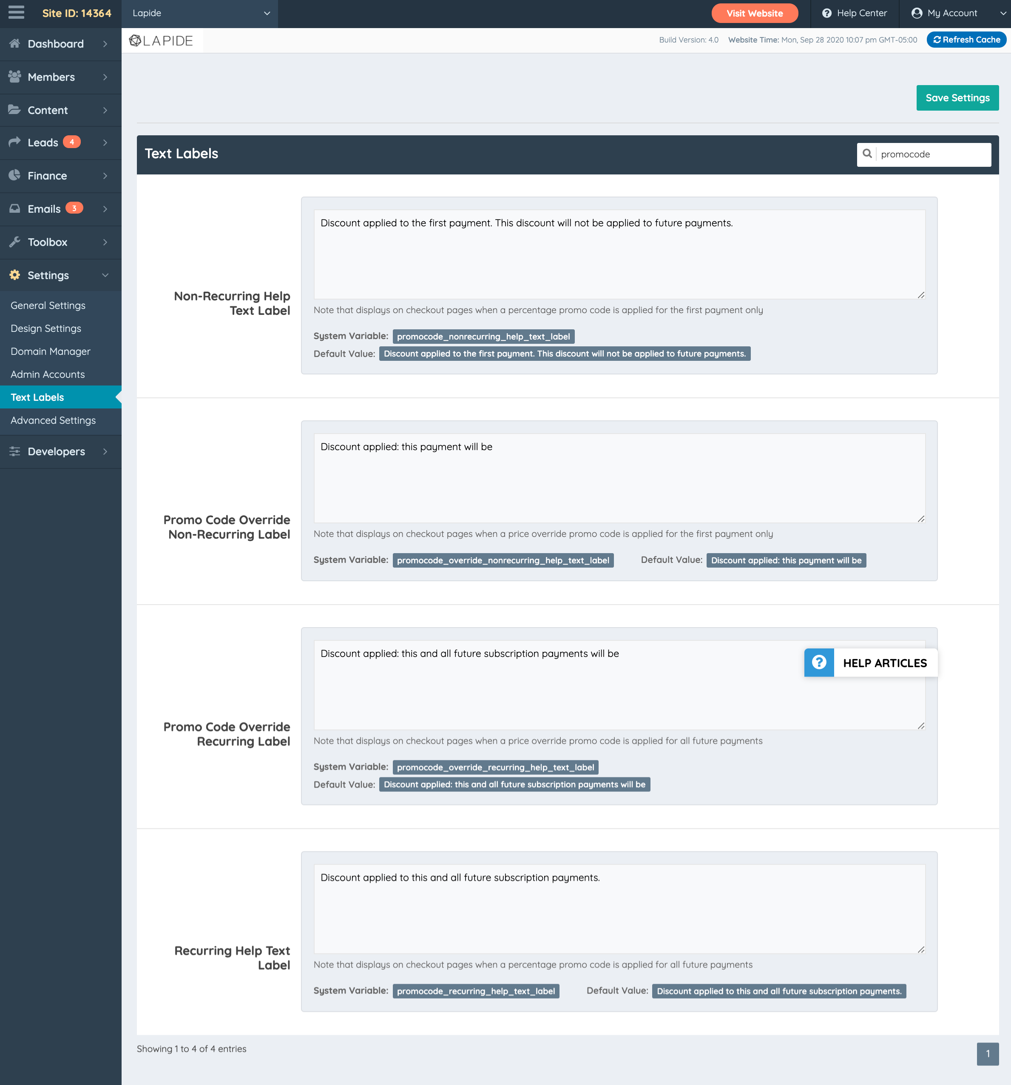The image size is (1011, 1085).
Task: Click the Save Settings button
Action: [x=957, y=98]
